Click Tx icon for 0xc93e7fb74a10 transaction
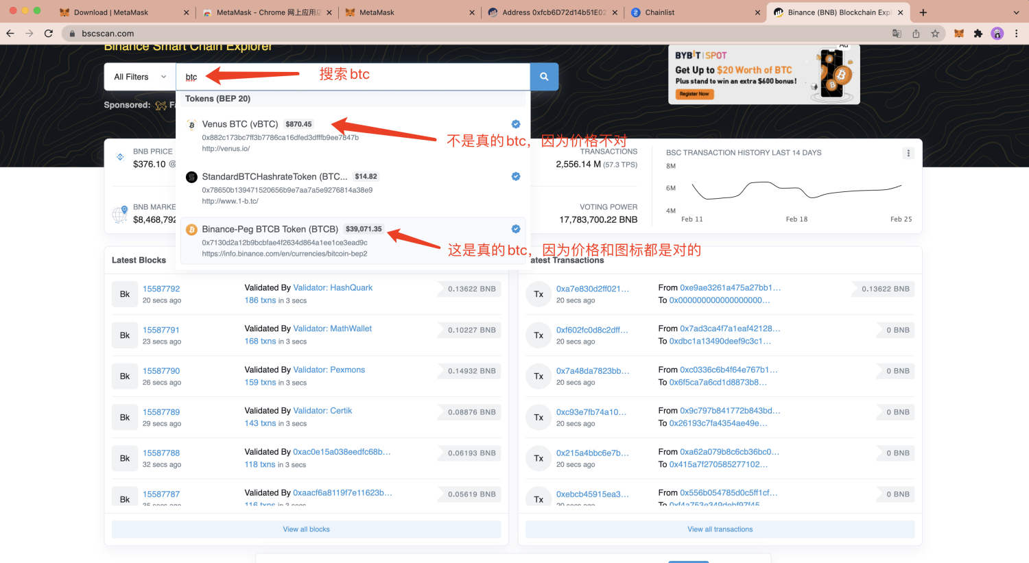 click(x=539, y=418)
